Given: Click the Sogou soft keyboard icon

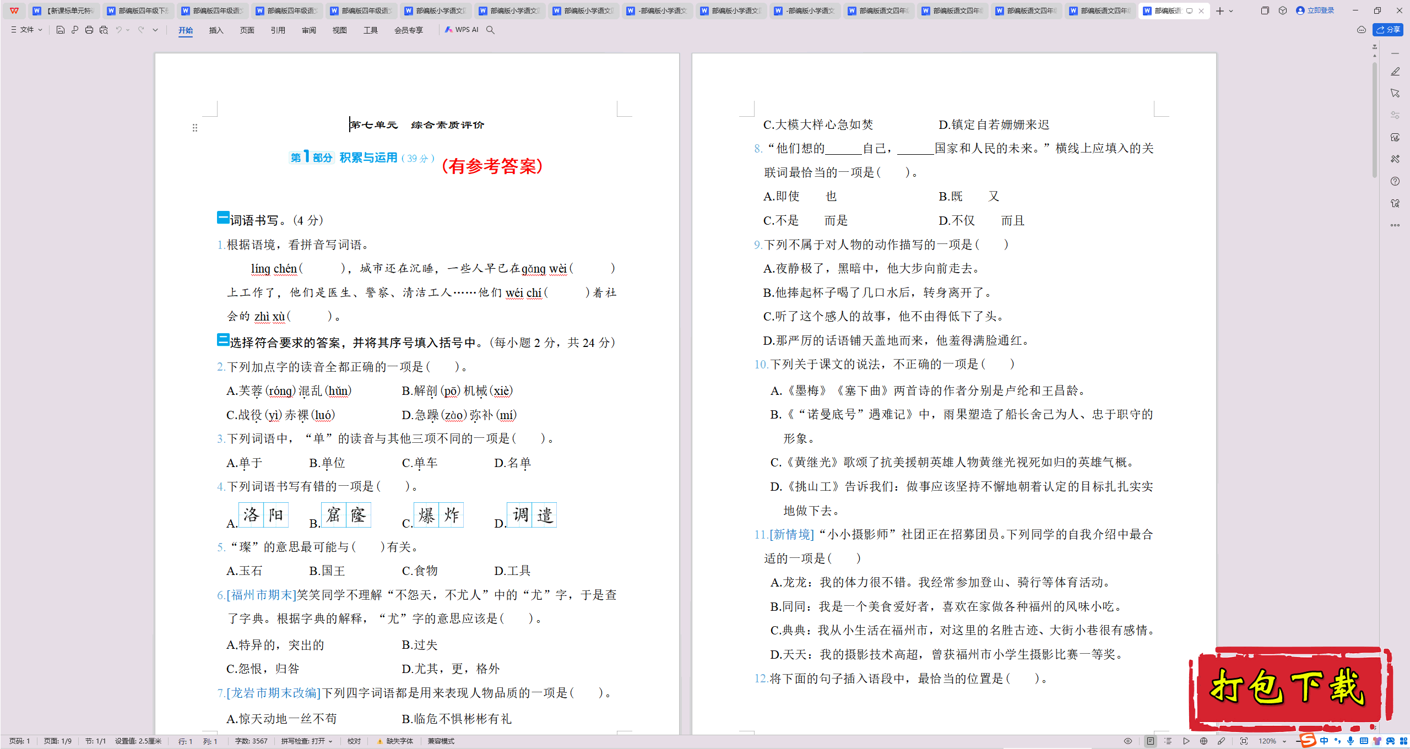Looking at the screenshot, I should (x=1364, y=741).
